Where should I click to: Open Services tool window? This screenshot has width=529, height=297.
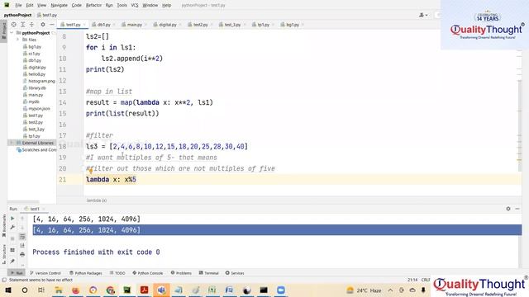(x=235, y=273)
